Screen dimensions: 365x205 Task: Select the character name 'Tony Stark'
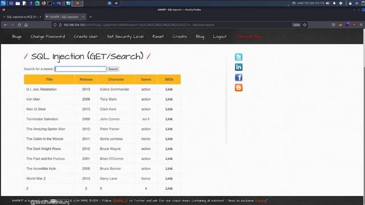coord(108,99)
